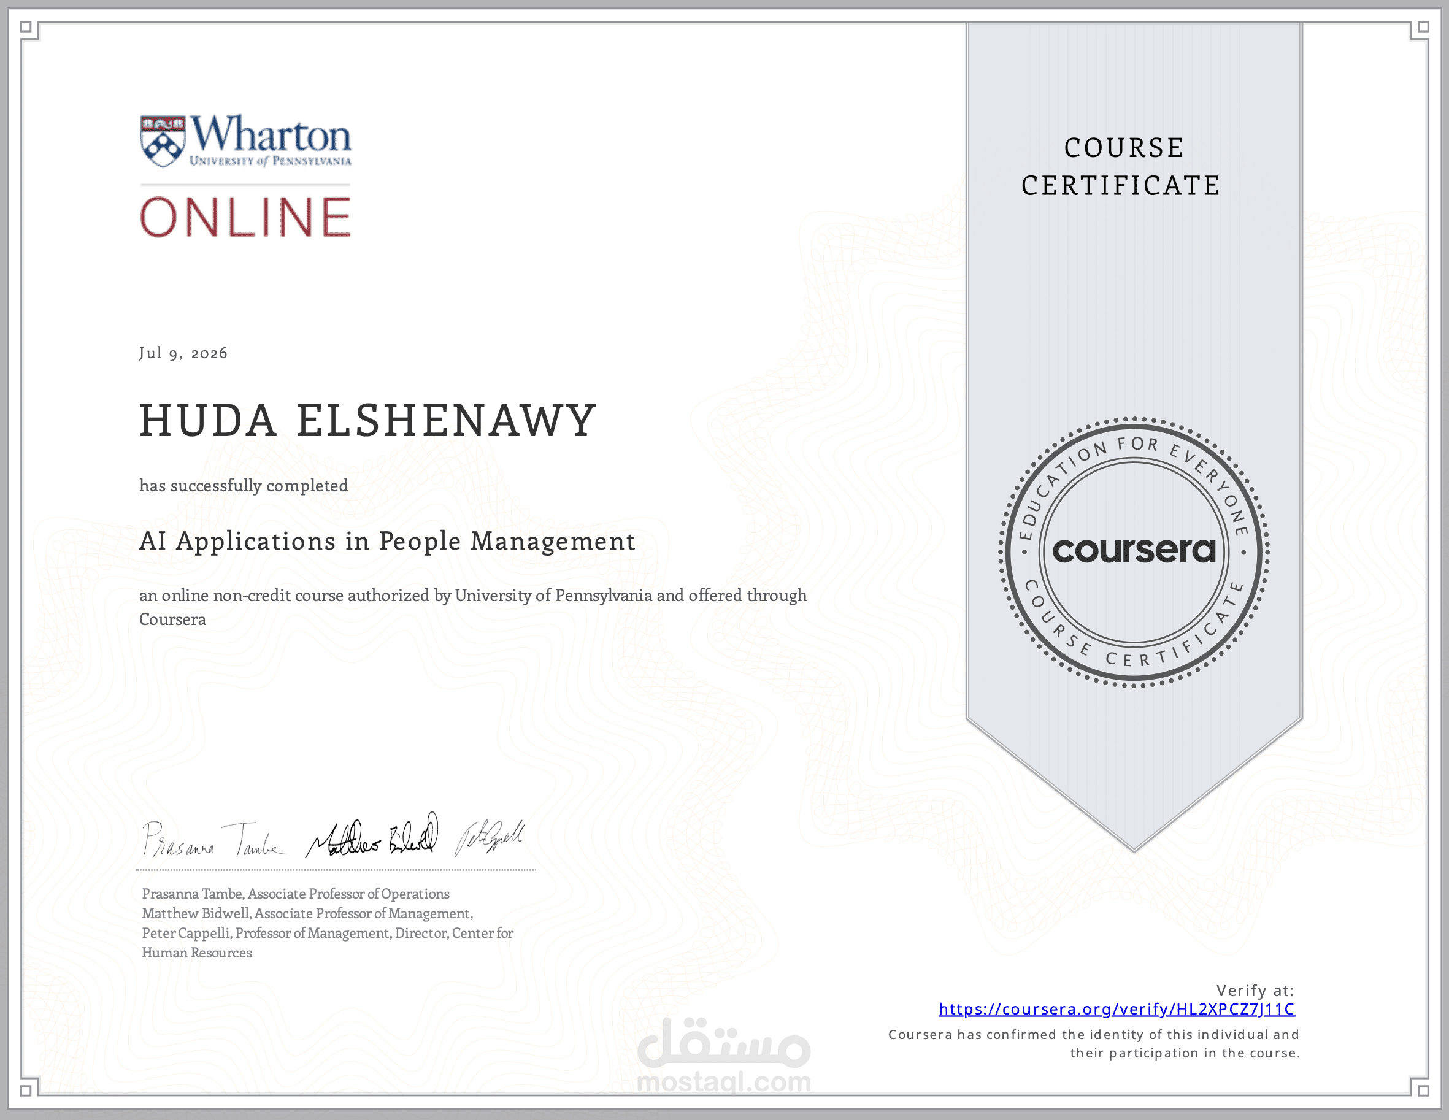1449x1120 pixels.
Task: Click the course title AI Applications in People Management
Action: [x=388, y=542]
